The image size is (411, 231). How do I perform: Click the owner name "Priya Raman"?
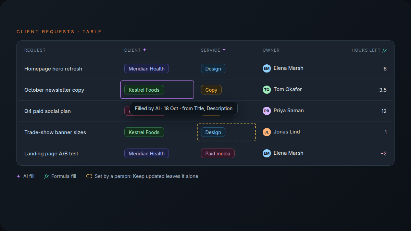click(x=289, y=111)
